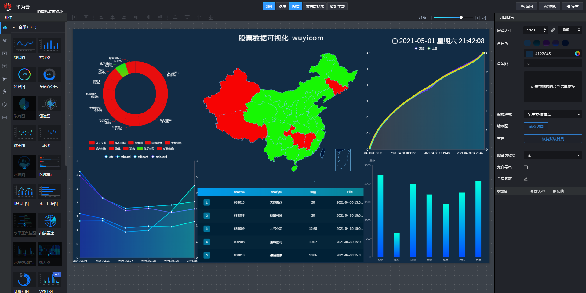Image resolution: width=586 pixels, height=293 pixels.
Task: Click the align bottom toolbar icon
Action: (160, 17)
